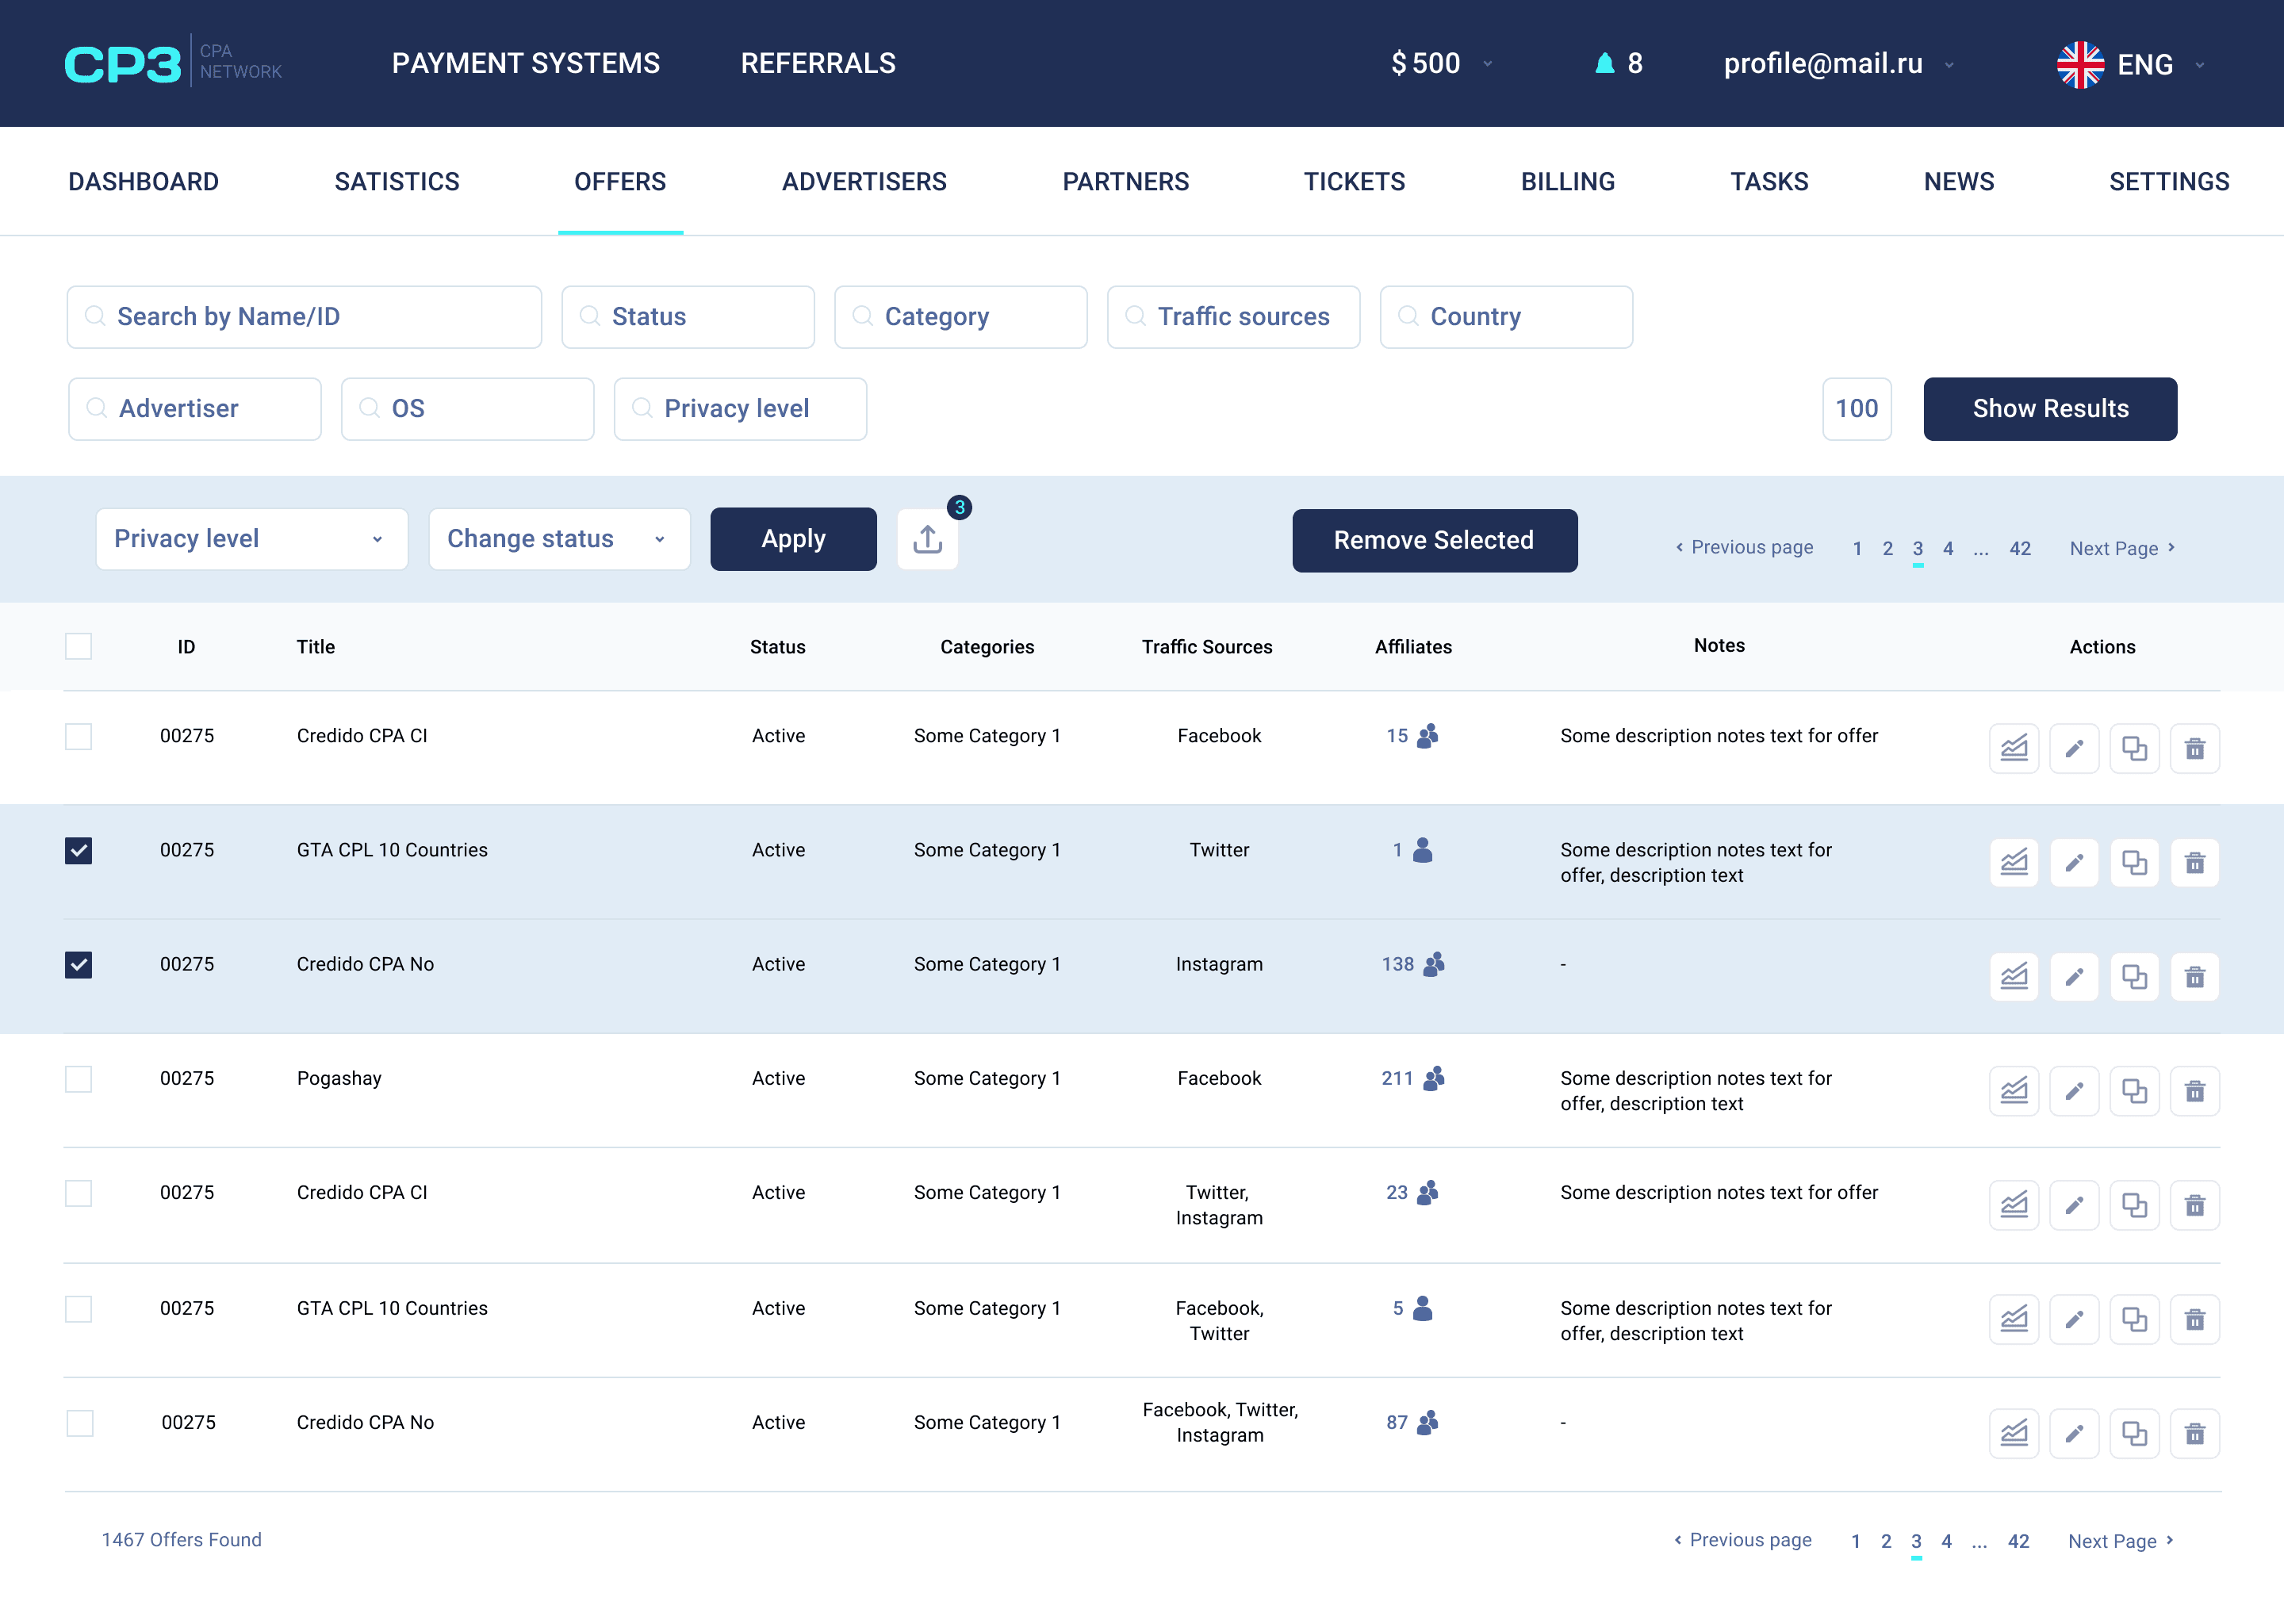Open statistics icon for Credido CPA CI with 15 affiliates
2284x1624 pixels.
2013,748
